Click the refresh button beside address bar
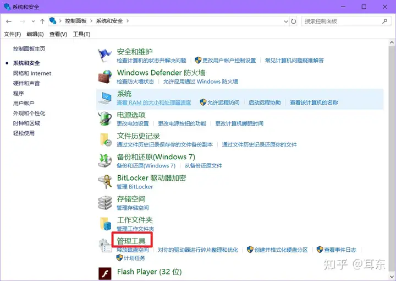396x281 pixels. click(293, 21)
